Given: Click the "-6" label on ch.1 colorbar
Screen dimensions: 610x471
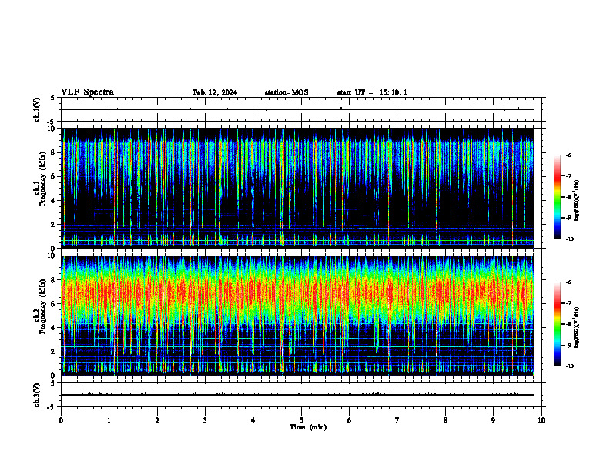Looking at the screenshot, I should [x=568, y=155].
